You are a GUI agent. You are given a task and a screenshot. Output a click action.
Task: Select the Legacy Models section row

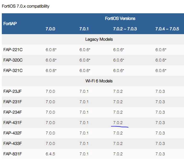93,39
